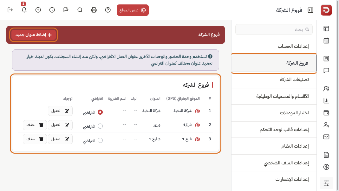The image size is (339, 191).
Task: Open the search magnifier in top bar
Action: click(80, 10)
